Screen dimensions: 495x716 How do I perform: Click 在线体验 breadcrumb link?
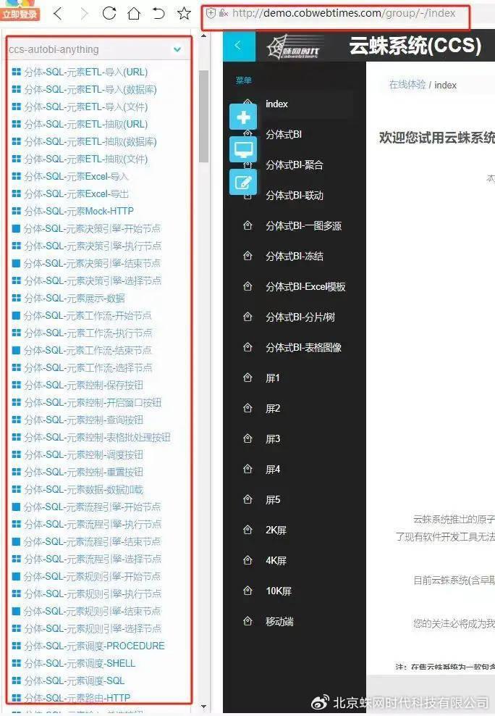pyautogui.click(x=407, y=85)
